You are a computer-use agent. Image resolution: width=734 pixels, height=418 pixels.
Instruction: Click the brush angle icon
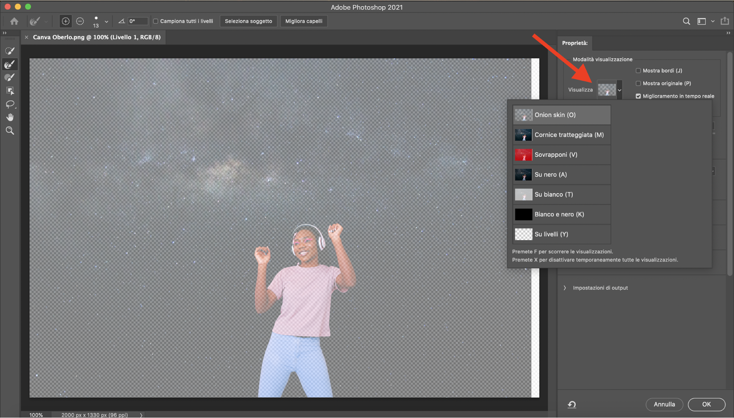coord(121,21)
